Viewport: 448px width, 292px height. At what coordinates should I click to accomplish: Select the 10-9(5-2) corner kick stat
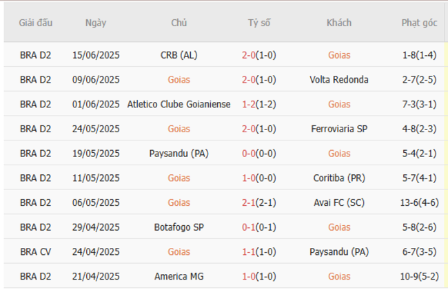[419, 277]
